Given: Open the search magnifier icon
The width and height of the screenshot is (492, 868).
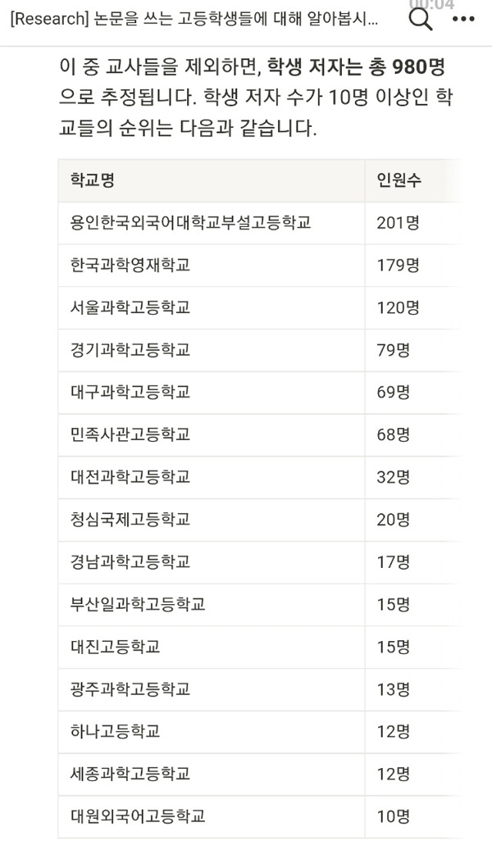Looking at the screenshot, I should click(x=421, y=19).
